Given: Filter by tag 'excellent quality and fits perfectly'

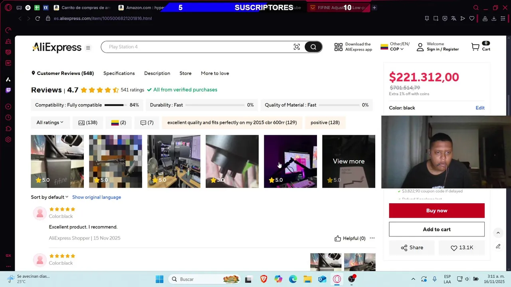Looking at the screenshot, I should (232, 122).
